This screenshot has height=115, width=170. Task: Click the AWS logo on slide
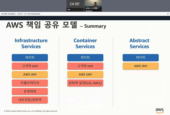tap(160, 111)
